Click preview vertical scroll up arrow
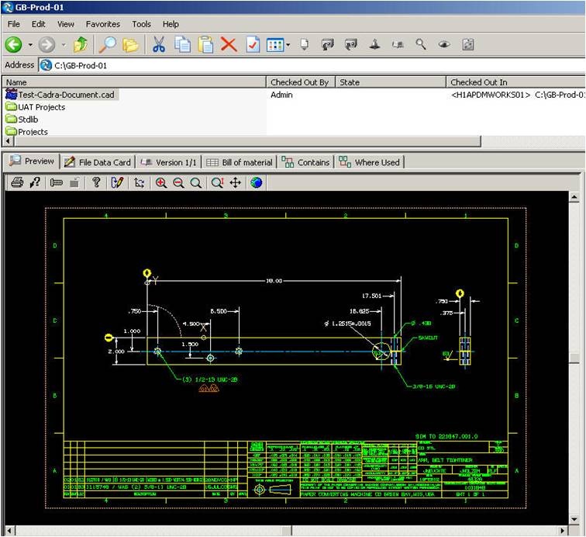586x537 pixels. point(574,197)
